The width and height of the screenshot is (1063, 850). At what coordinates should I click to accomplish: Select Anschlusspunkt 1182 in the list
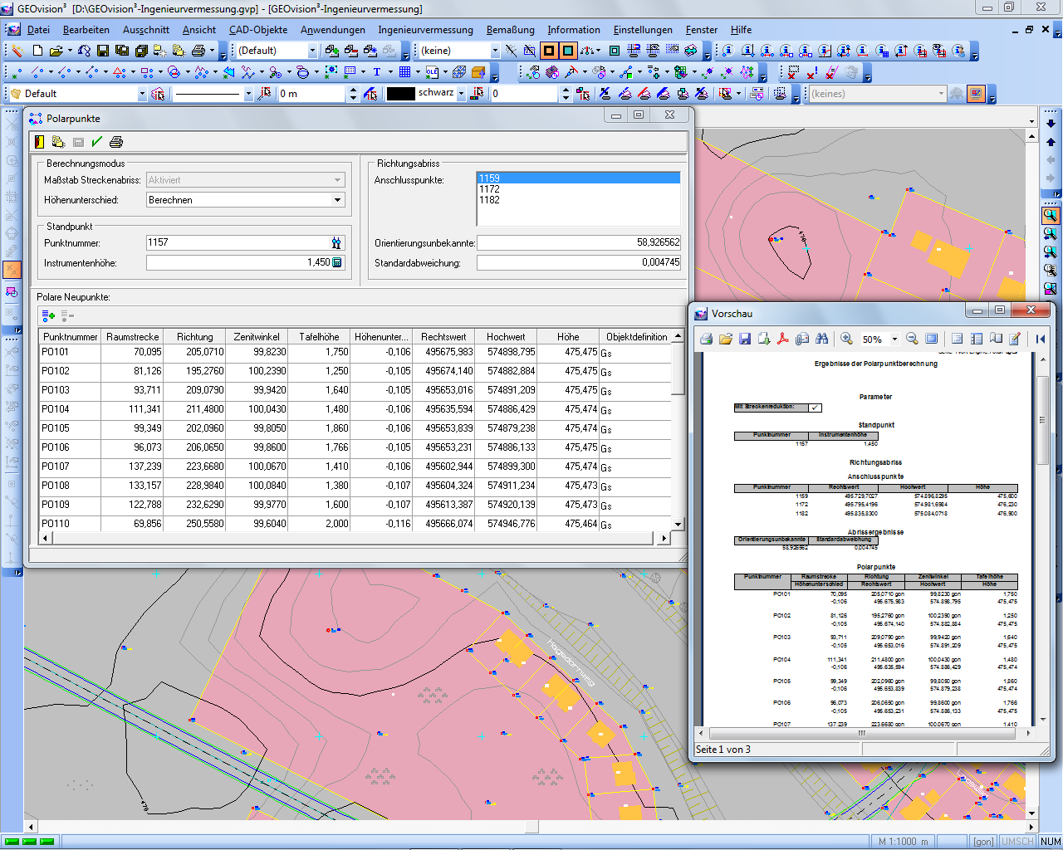tap(578, 200)
